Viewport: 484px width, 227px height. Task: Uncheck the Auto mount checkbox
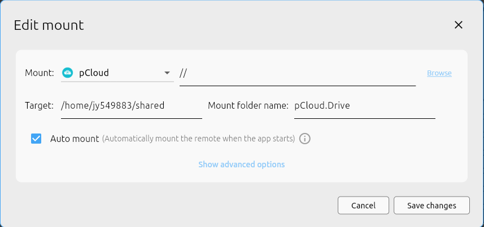(x=36, y=139)
